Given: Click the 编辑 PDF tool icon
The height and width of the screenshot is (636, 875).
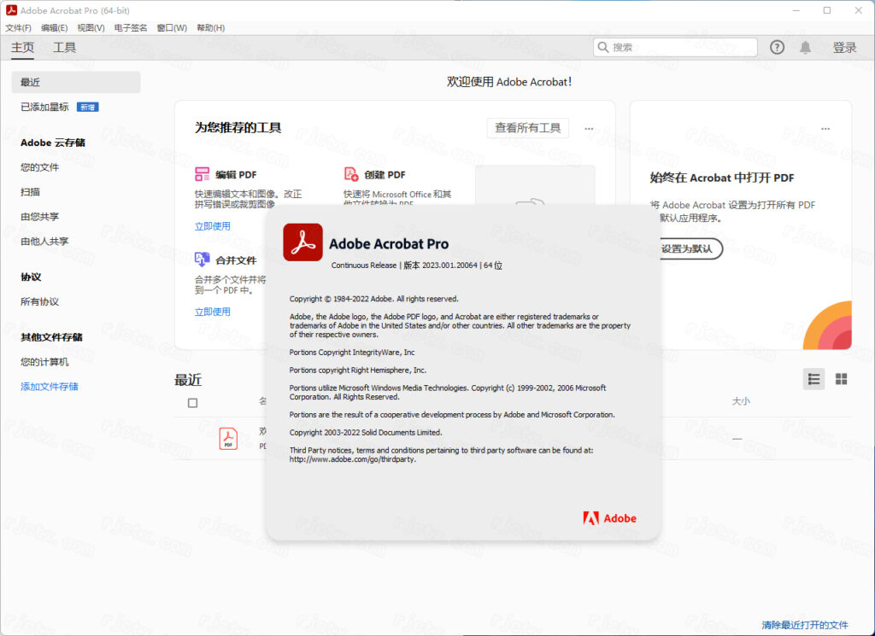Looking at the screenshot, I should pos(202,174).
